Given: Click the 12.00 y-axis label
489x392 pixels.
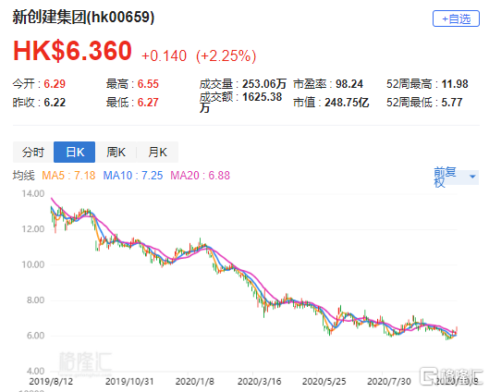Looking at the screenshot, I should (33, 229).
